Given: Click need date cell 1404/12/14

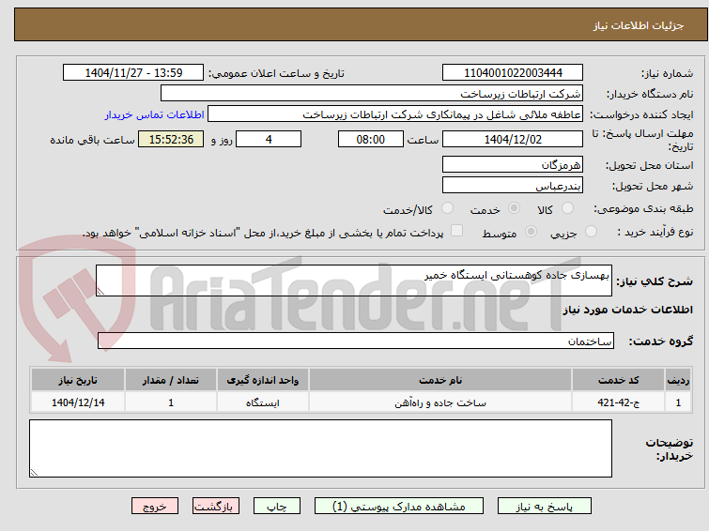Looking at the screenshot, I should point(78,402).
